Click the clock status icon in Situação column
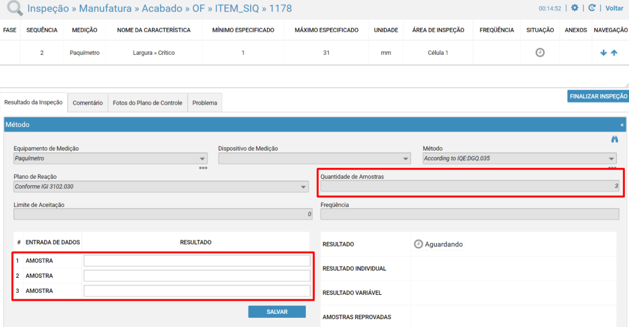Viewport: 629px width, 327px height. click(x=540, y=52)
